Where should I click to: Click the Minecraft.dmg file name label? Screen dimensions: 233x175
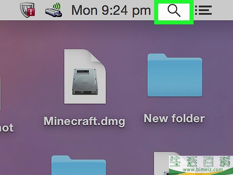84,121
